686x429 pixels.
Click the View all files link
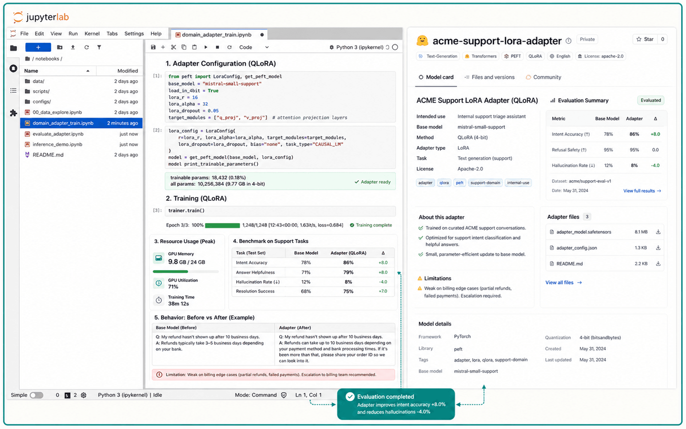tap(563, 283)
